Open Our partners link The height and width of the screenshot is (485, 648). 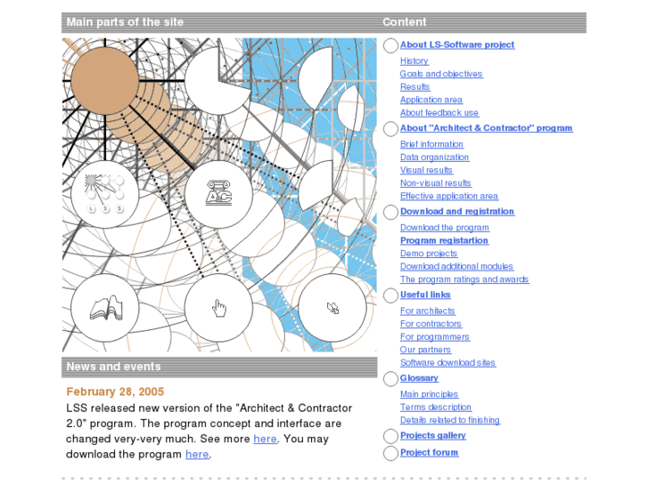point(425,350)
